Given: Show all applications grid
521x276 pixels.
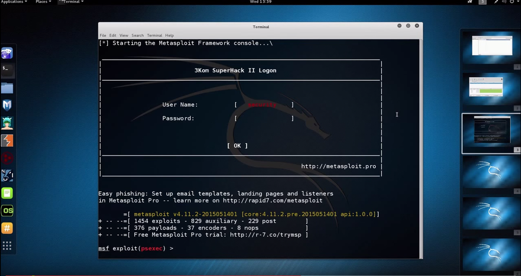Looking at the screenshot, I should click(7, 246).
